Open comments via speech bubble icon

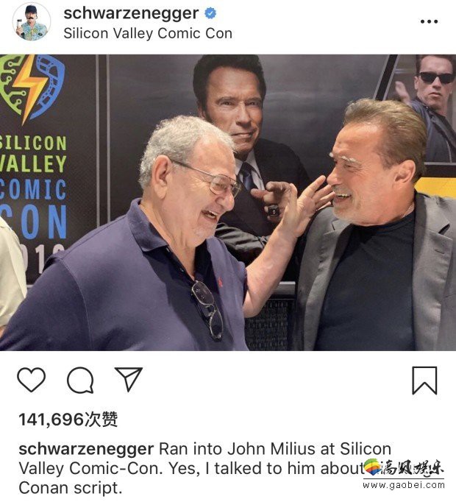click(80, 380)
